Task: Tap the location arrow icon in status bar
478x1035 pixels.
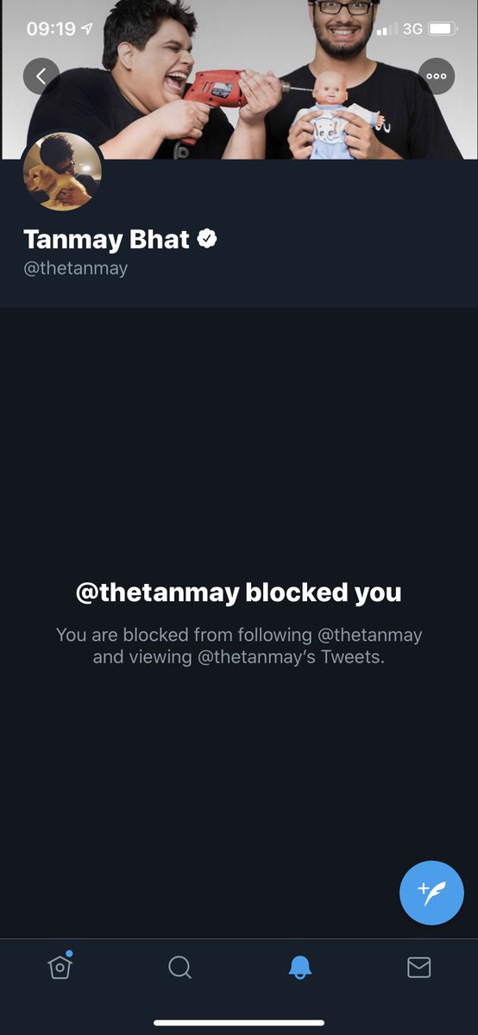Action: (86, 28)
